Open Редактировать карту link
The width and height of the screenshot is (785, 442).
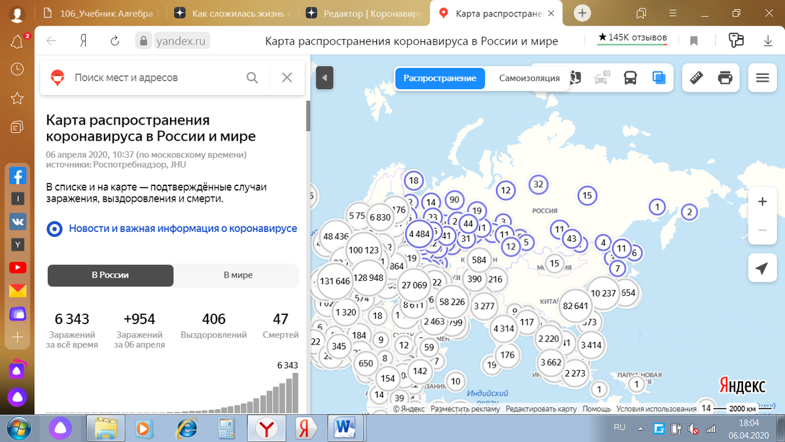pos(541,409)
